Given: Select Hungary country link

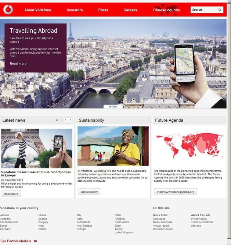Looking at the screenshot, I should [43, 222].
